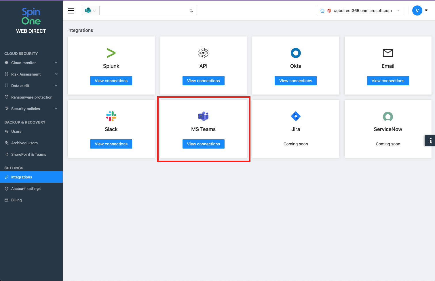The height and width of the screenshot is (281, 435).
Task: Go to Ransomware protection page
Action: click(32, 97)
